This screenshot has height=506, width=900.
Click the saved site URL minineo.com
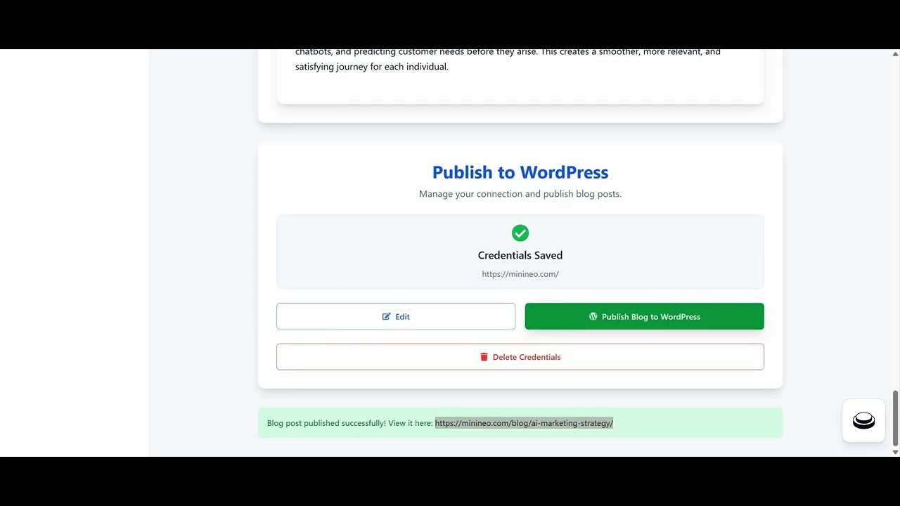coord(520,274)
